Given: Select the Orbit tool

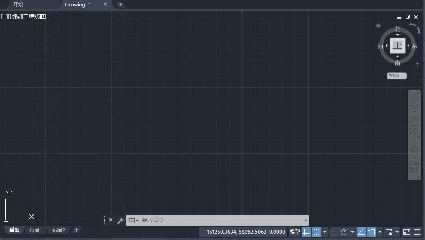Looking at the screenshot, I should [414, 149].
